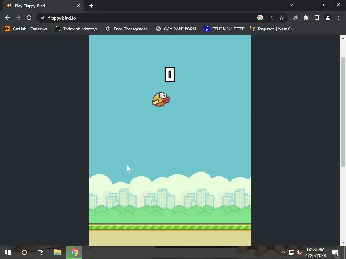Open Task View on taskbar
Screen dimensions: 346x259
[x=41, y=252]
